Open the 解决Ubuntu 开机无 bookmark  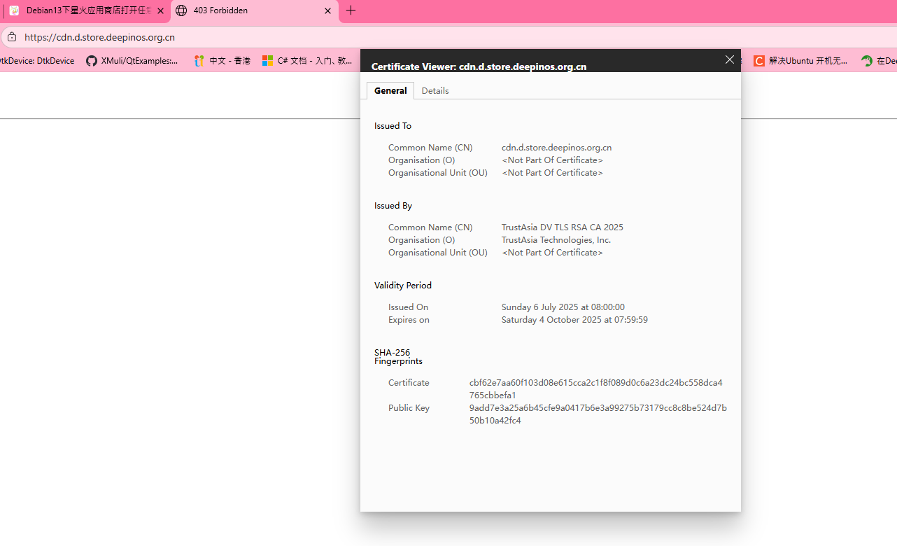coord(800,61)
